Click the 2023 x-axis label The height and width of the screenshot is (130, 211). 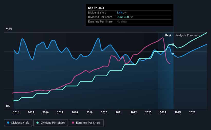coord(148,112)
